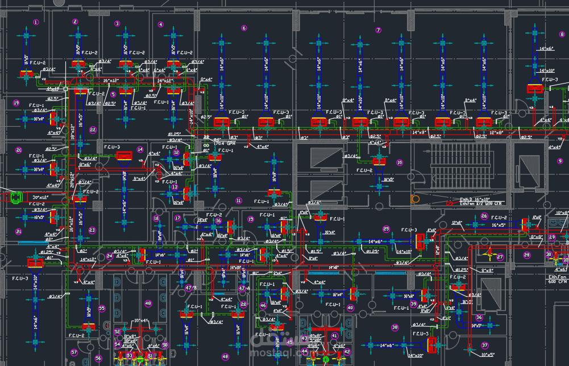This screenshot has height=366, width=569.
Task: Pick room number tag 55
Action: point(102,309)
